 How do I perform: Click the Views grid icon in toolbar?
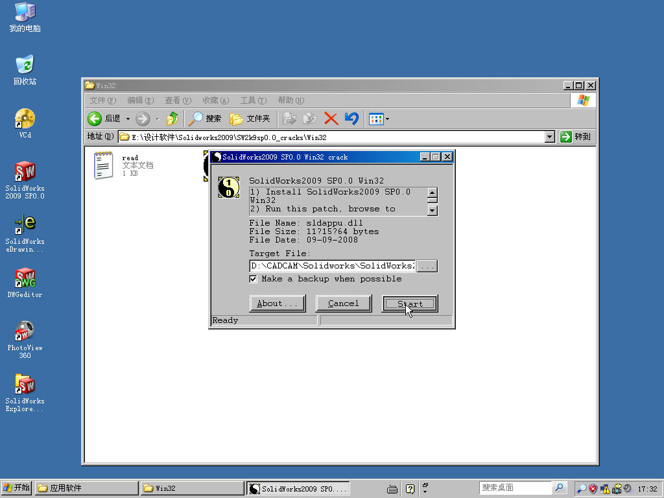[376, 119]
